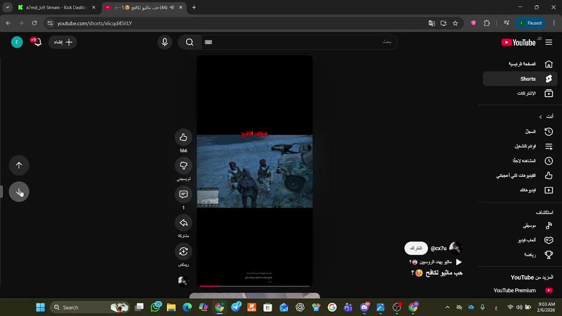
Task: Select Shorts in the sidebar
Action: coord(520,79)
